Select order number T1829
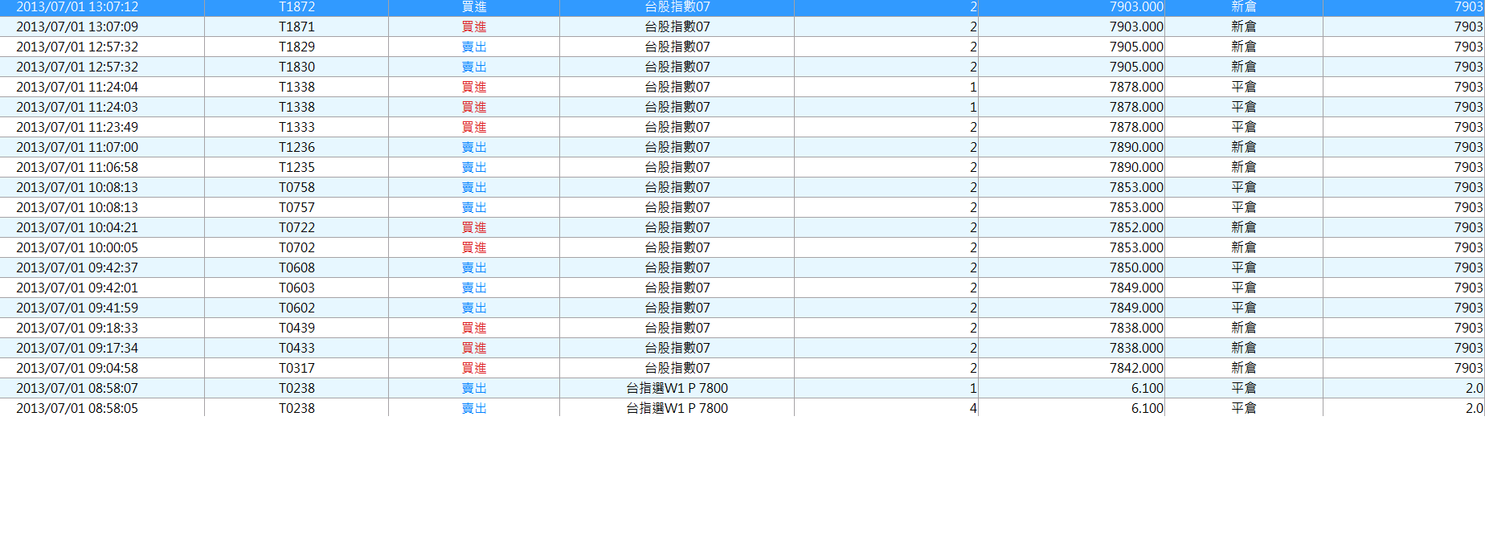The height and width of the screenshot is (543, 1485). tap(297, 47)
